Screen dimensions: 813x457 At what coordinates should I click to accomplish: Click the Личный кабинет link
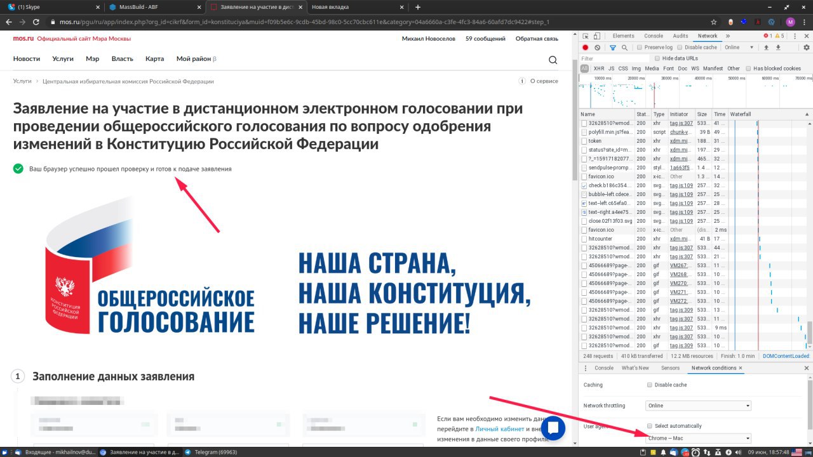coord(500,429)
